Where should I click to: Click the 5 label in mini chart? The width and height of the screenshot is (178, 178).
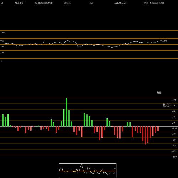coord(114,173)
